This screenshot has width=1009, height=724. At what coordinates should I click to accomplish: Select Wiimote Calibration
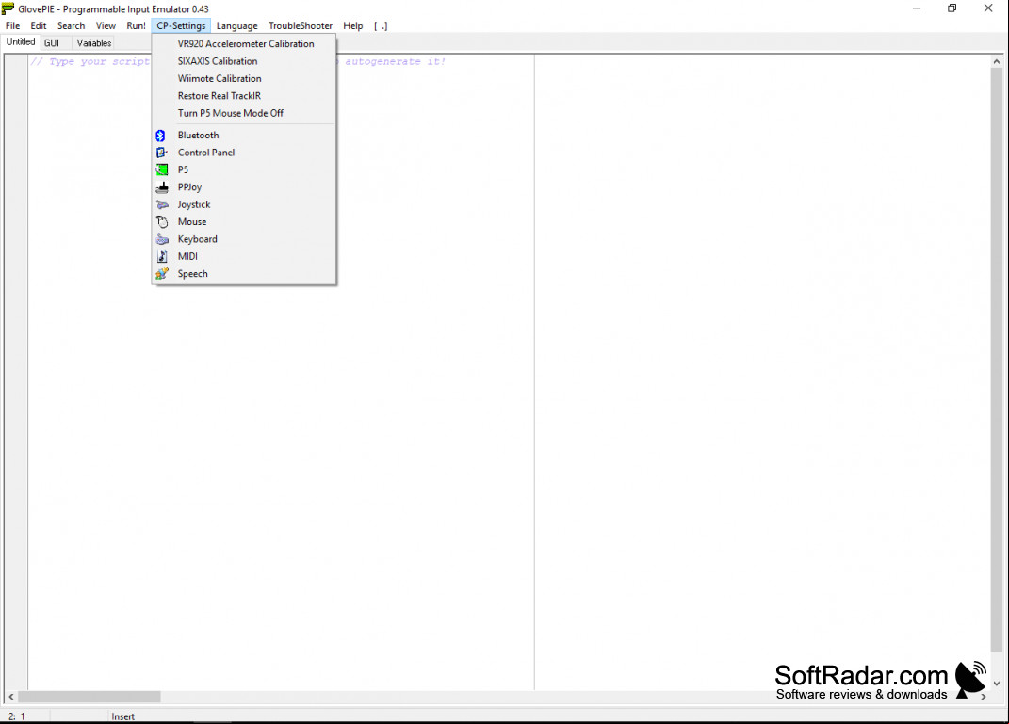(x=245, y=78)
